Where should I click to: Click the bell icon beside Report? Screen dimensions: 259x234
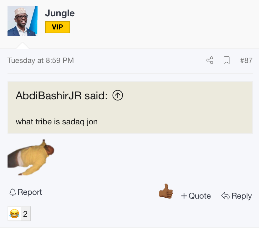tap(13, 192)
